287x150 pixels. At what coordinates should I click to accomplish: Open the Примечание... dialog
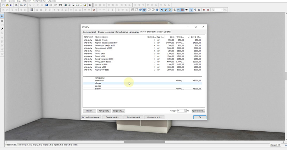coord(198,111)
